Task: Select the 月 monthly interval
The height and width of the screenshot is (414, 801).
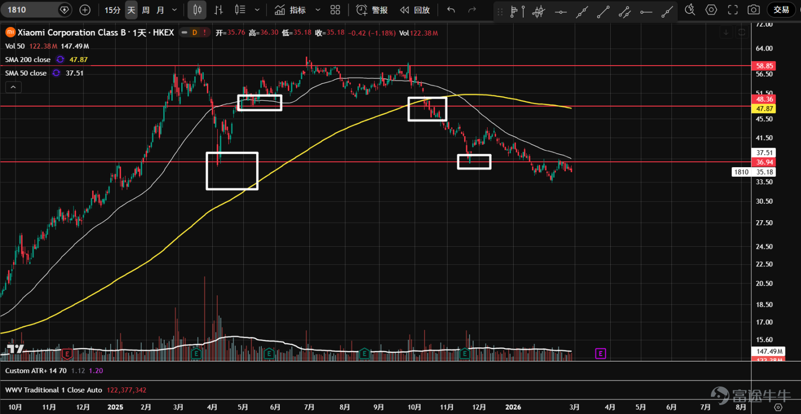Action: pos(160,10)
